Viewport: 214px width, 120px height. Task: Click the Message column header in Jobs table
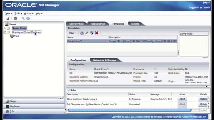click(x=160, y=94)
